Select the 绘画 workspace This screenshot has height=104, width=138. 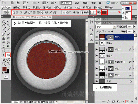click(85, 3)
